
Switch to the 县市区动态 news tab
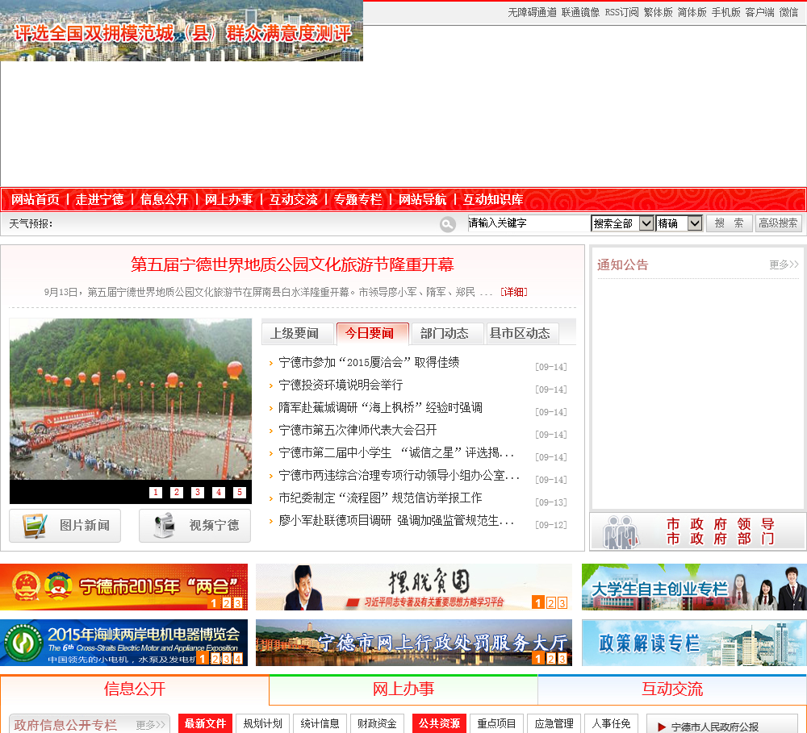click(x=522, y=334)
